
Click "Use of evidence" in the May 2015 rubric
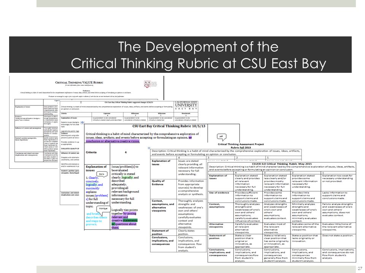[219, 193]
